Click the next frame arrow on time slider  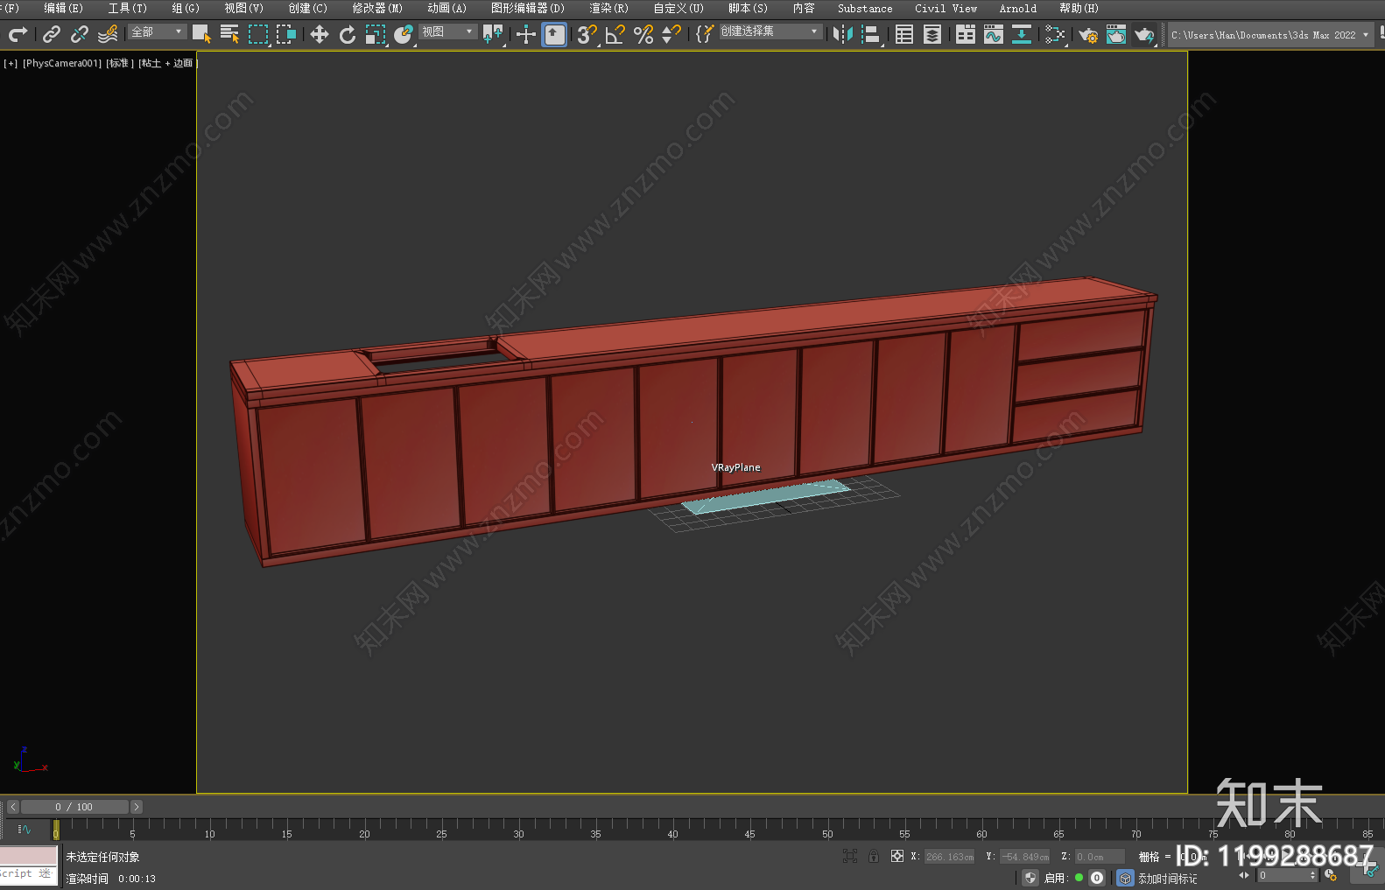click(136, 807)
